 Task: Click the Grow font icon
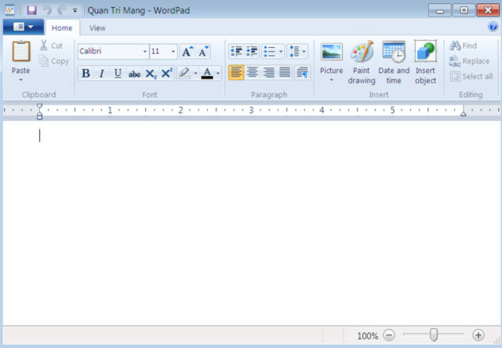point(187,52)
